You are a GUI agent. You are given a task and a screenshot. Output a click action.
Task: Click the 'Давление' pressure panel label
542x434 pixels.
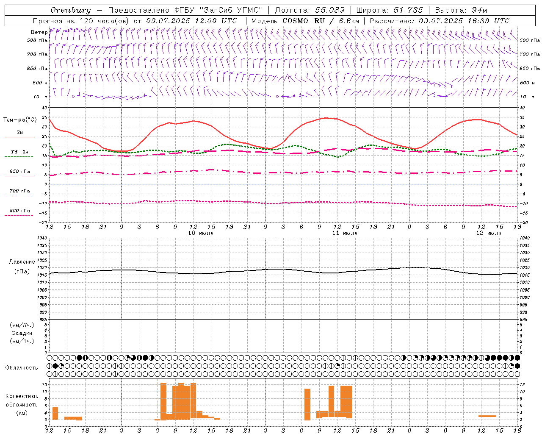click(x=22, y=262)
